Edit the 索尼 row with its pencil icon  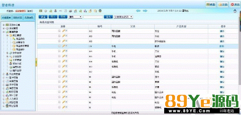[x=64, y=66]
